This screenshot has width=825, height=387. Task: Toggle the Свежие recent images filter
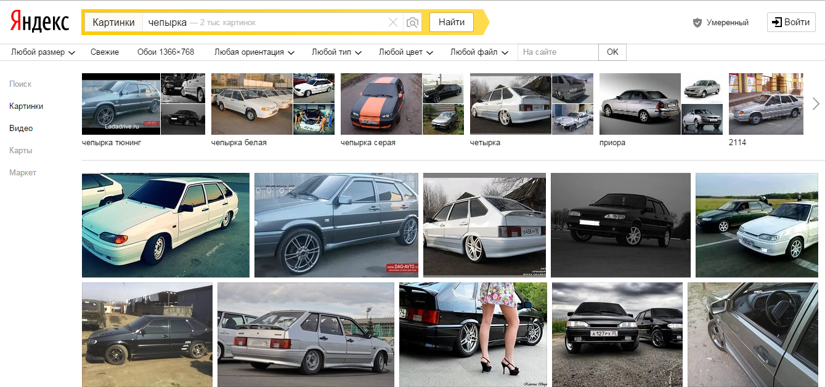click(x=105, y=52)
